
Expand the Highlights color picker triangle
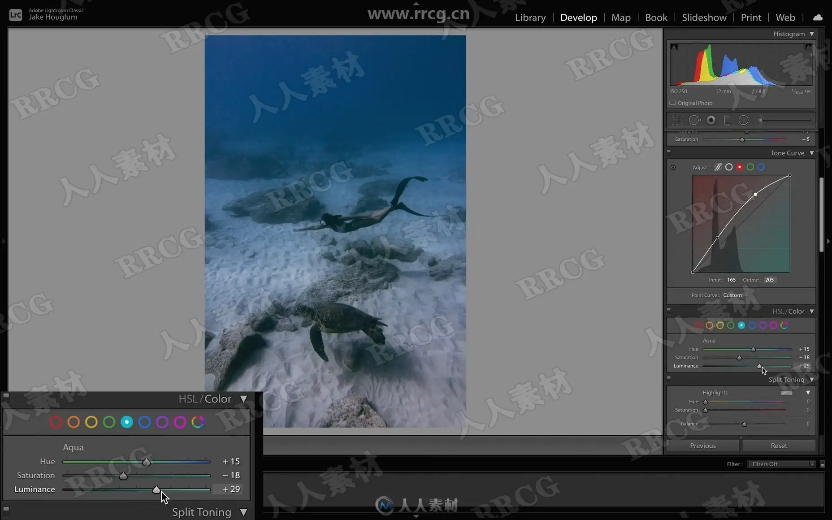pos(808,393)
